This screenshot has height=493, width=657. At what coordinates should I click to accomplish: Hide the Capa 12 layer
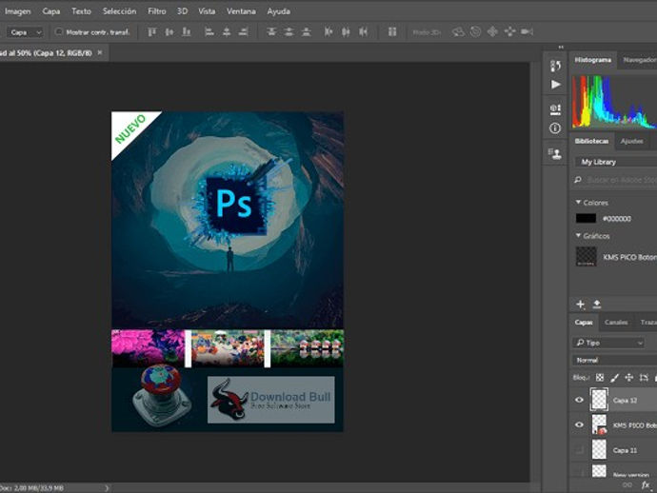tap(579, 400)
